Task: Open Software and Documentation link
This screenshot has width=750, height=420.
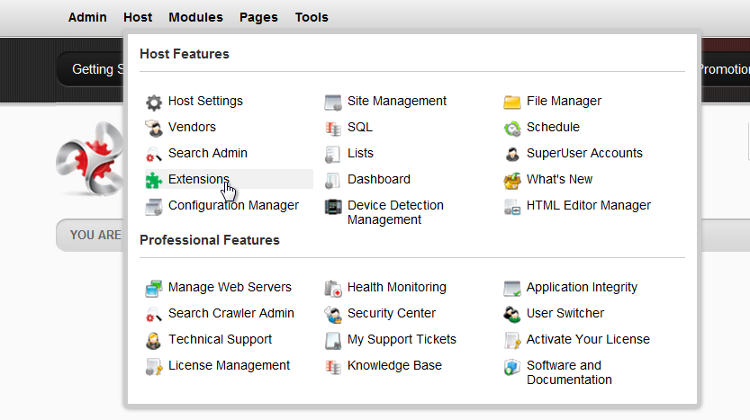Action: (569, 372)
